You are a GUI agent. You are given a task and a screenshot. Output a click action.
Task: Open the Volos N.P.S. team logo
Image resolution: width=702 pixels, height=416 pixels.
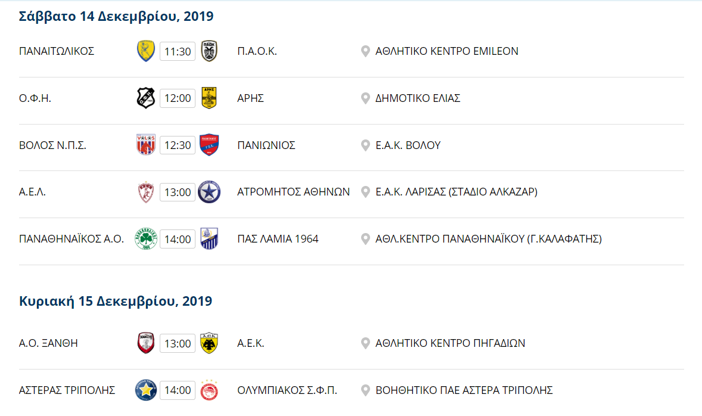(x=146, y=145)
